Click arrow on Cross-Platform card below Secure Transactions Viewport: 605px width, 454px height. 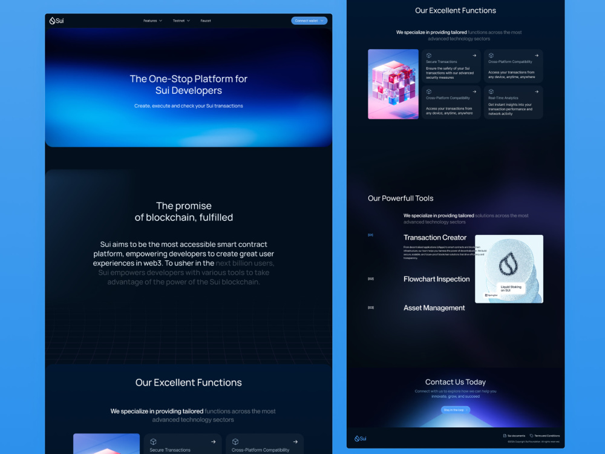tap(474, 92)
